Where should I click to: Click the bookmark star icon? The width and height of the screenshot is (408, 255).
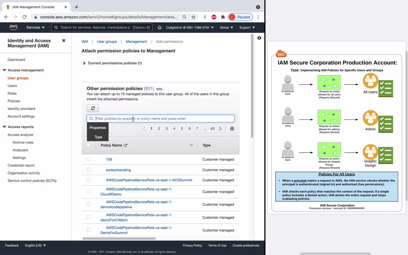[193, 17]
